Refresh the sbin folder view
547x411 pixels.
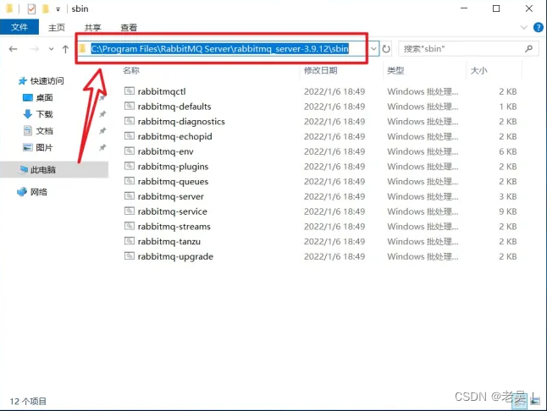(x=386, y=49)
